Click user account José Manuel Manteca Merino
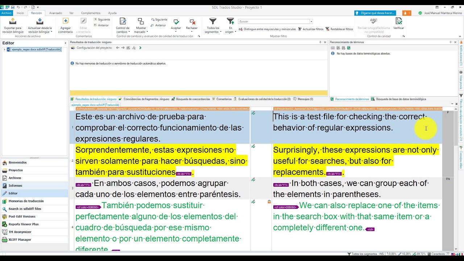This screenshot has height=261, width=464. [440, 13]
